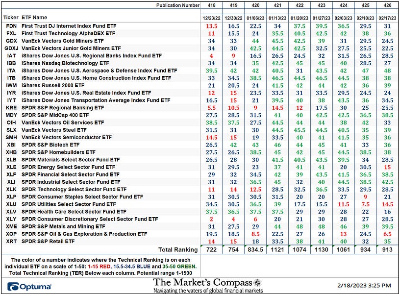Select FDN value 13.5 for 12/23/22
The width and height of the screenshot is (399, 294).
(x=211, y=26)
